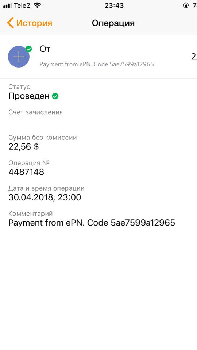Select the amount 22,56 $

tap(24, 147)
